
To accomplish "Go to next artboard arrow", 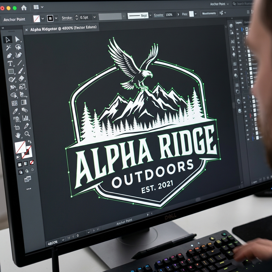I will [94, 230].
